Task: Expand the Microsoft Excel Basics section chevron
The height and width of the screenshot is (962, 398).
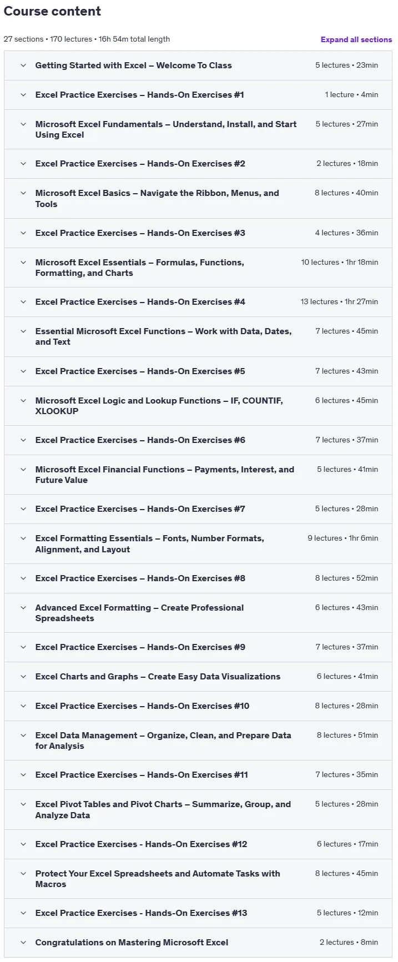Action: click(23, 193)
